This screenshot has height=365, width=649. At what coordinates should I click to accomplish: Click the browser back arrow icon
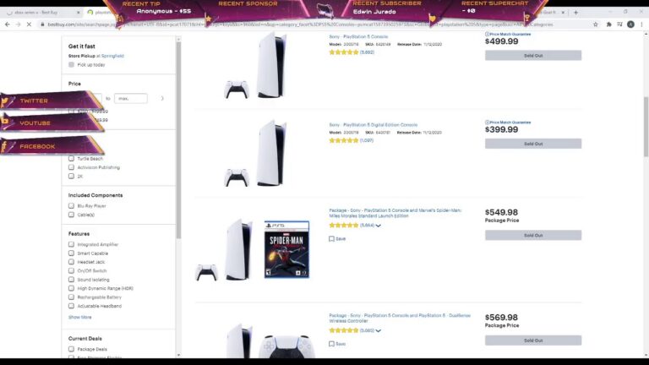coord(8,25)
